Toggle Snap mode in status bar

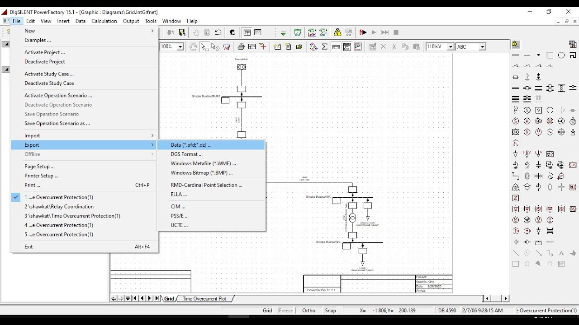[x=331, y=311]
